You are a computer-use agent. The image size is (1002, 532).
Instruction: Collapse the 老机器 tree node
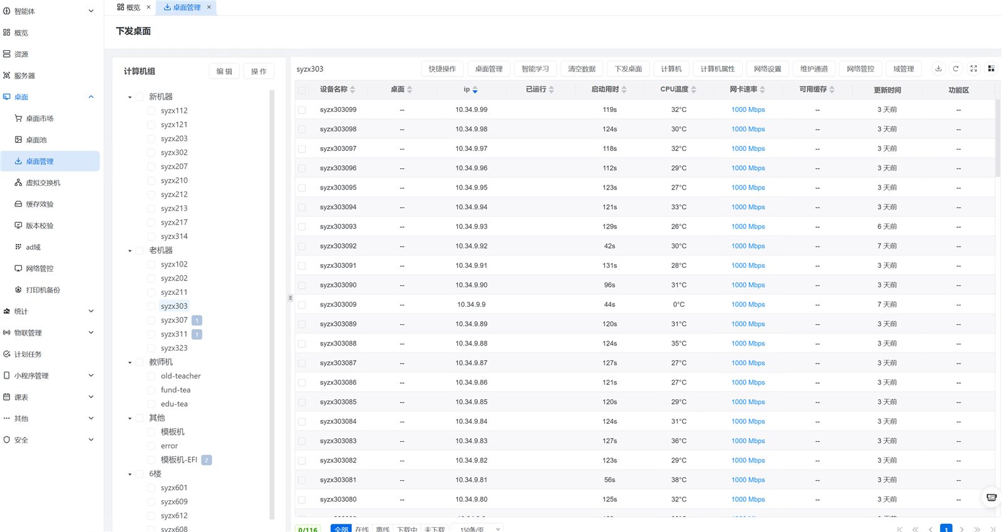pos(130,250)
